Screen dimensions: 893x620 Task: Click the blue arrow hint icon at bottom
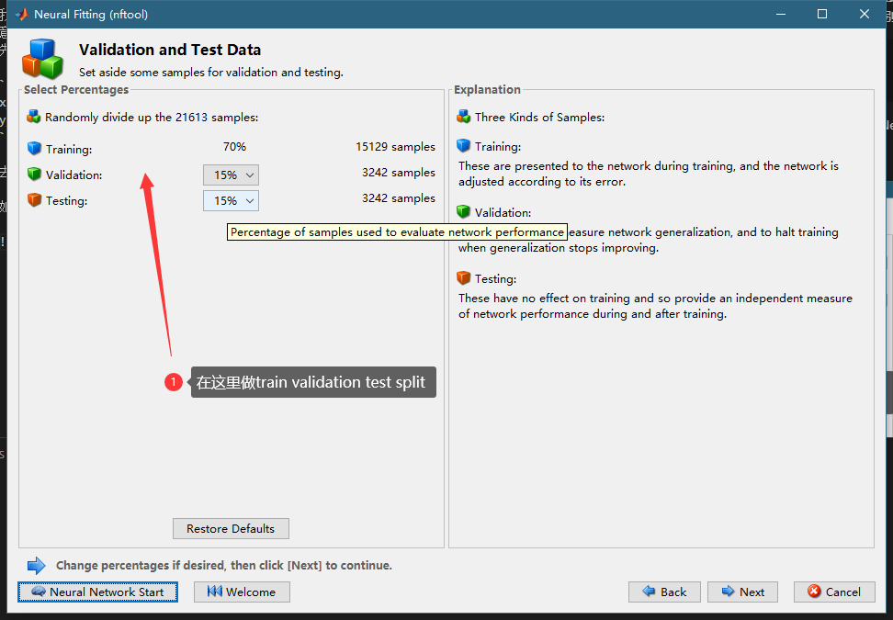(37, 566)
